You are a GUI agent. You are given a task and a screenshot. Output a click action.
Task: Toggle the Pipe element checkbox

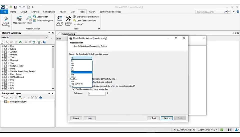pos(5,46)
